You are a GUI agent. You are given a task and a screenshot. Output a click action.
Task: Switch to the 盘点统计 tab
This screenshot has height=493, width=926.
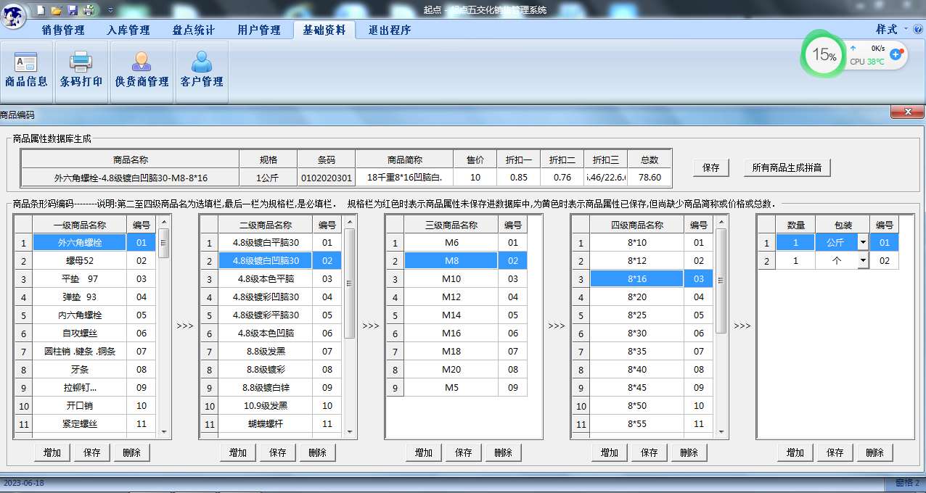pyautogui.click(x=193, y=30)
